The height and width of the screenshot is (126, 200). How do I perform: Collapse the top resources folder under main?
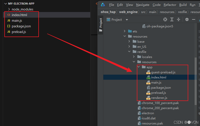point(125,36)
